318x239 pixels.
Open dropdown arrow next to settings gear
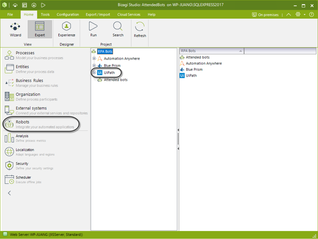point(305,15)
